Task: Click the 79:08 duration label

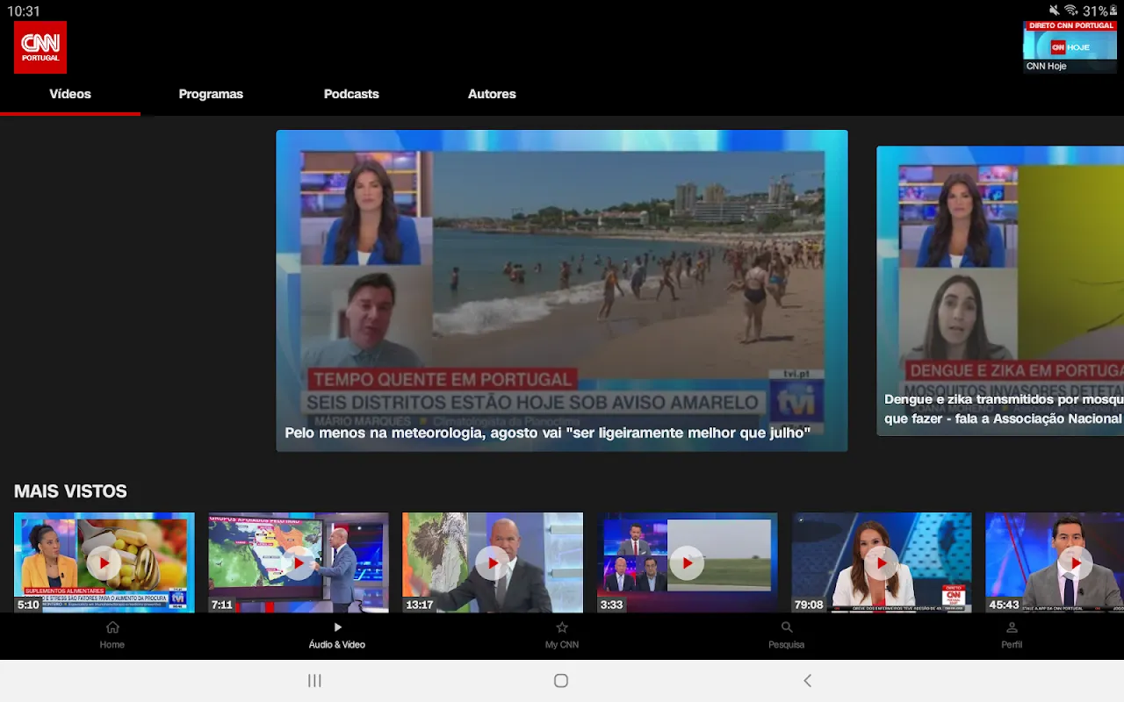Action: pyautogui.click(x=809, y=605)
